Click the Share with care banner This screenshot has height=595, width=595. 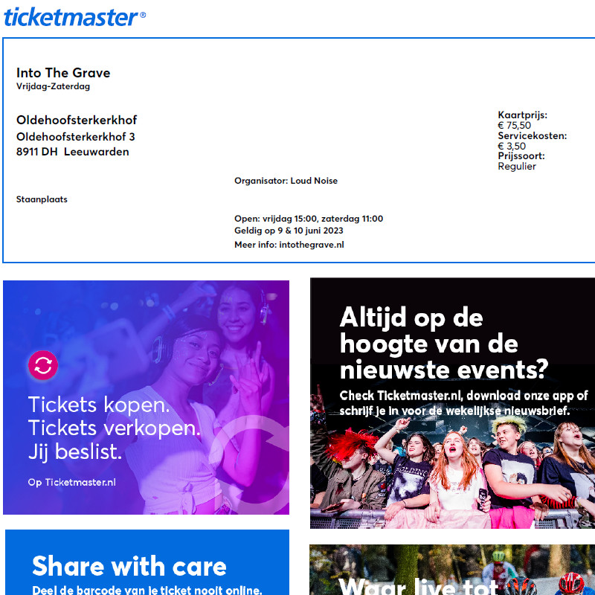(147, 562)
